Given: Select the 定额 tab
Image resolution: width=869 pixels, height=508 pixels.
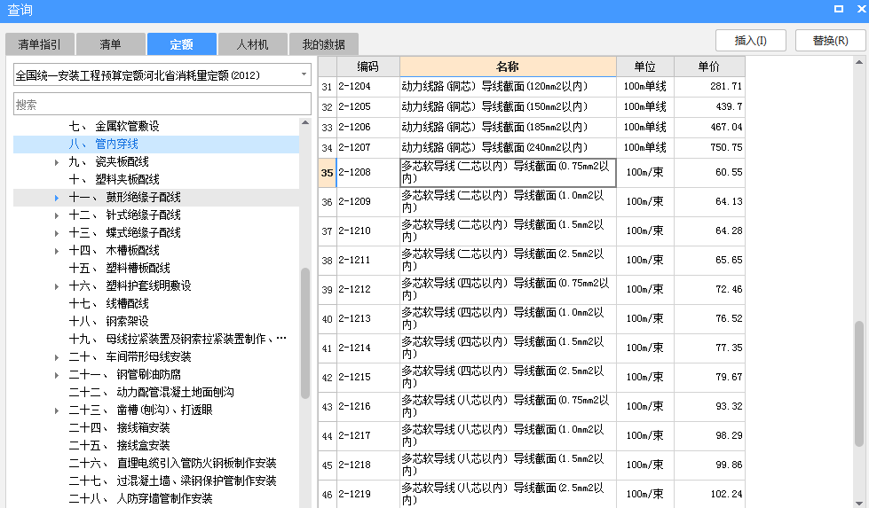Looking at the screenshot, I should pos(181,44).
